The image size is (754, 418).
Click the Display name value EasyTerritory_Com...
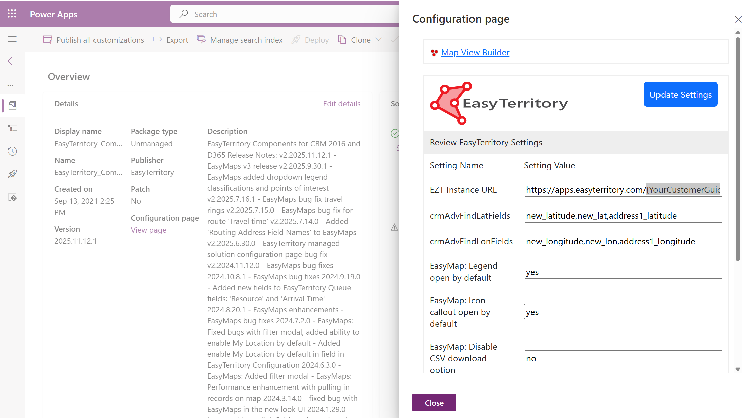(88, 144)
